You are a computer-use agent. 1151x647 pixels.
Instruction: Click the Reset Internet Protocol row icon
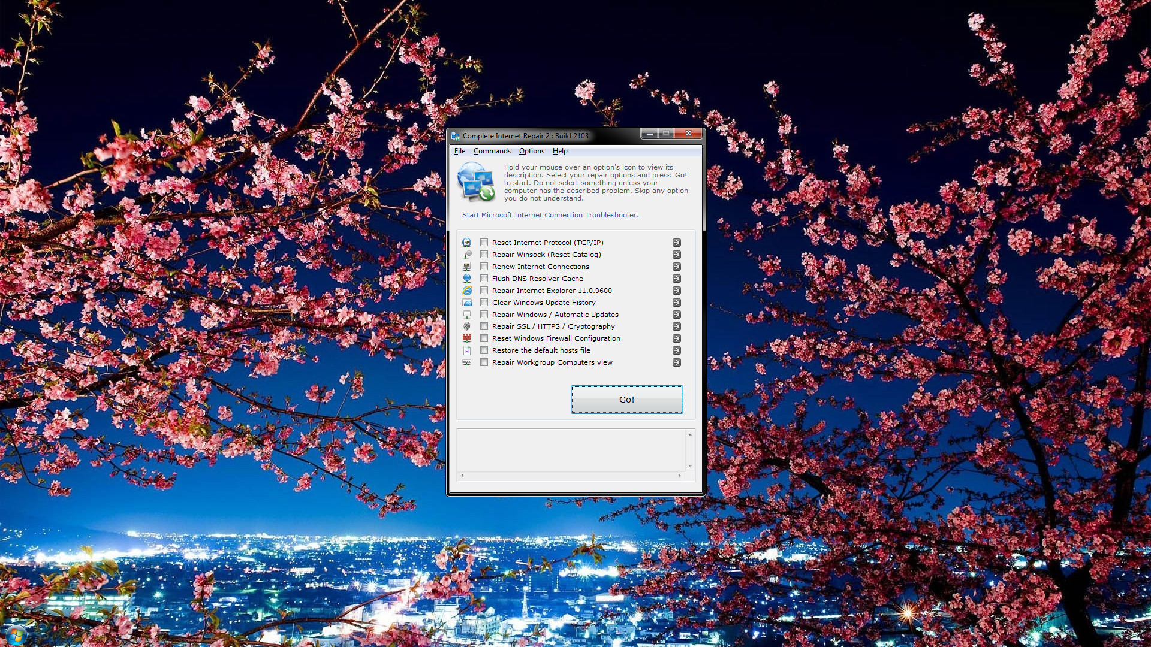466,243
